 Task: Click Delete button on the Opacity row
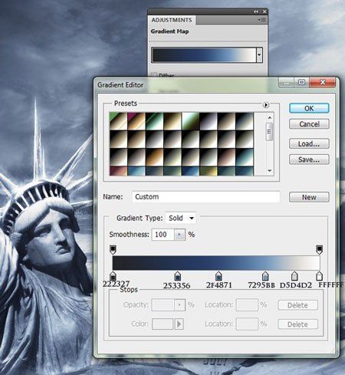(x=297, y=305)
